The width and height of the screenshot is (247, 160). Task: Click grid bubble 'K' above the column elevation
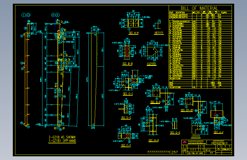click(x=58, y=15)
